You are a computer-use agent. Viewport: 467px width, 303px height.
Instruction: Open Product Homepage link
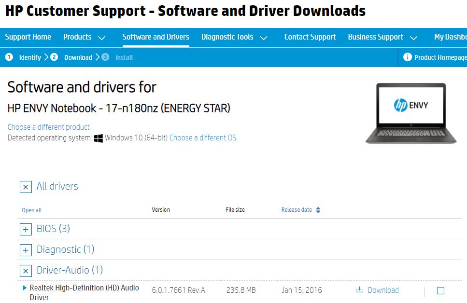click(440, 57)
